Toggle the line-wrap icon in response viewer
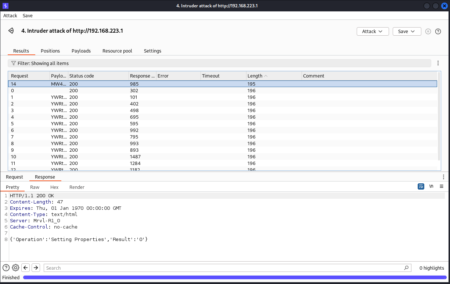The width and height of the screenshot is (450, 284). 421,186
